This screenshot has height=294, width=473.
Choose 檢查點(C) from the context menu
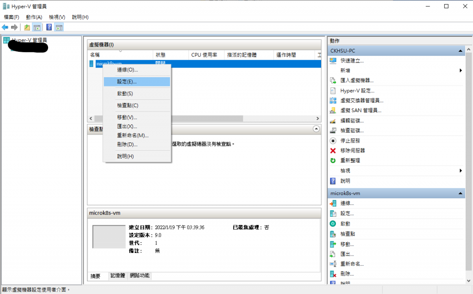(x=137, y=105)
